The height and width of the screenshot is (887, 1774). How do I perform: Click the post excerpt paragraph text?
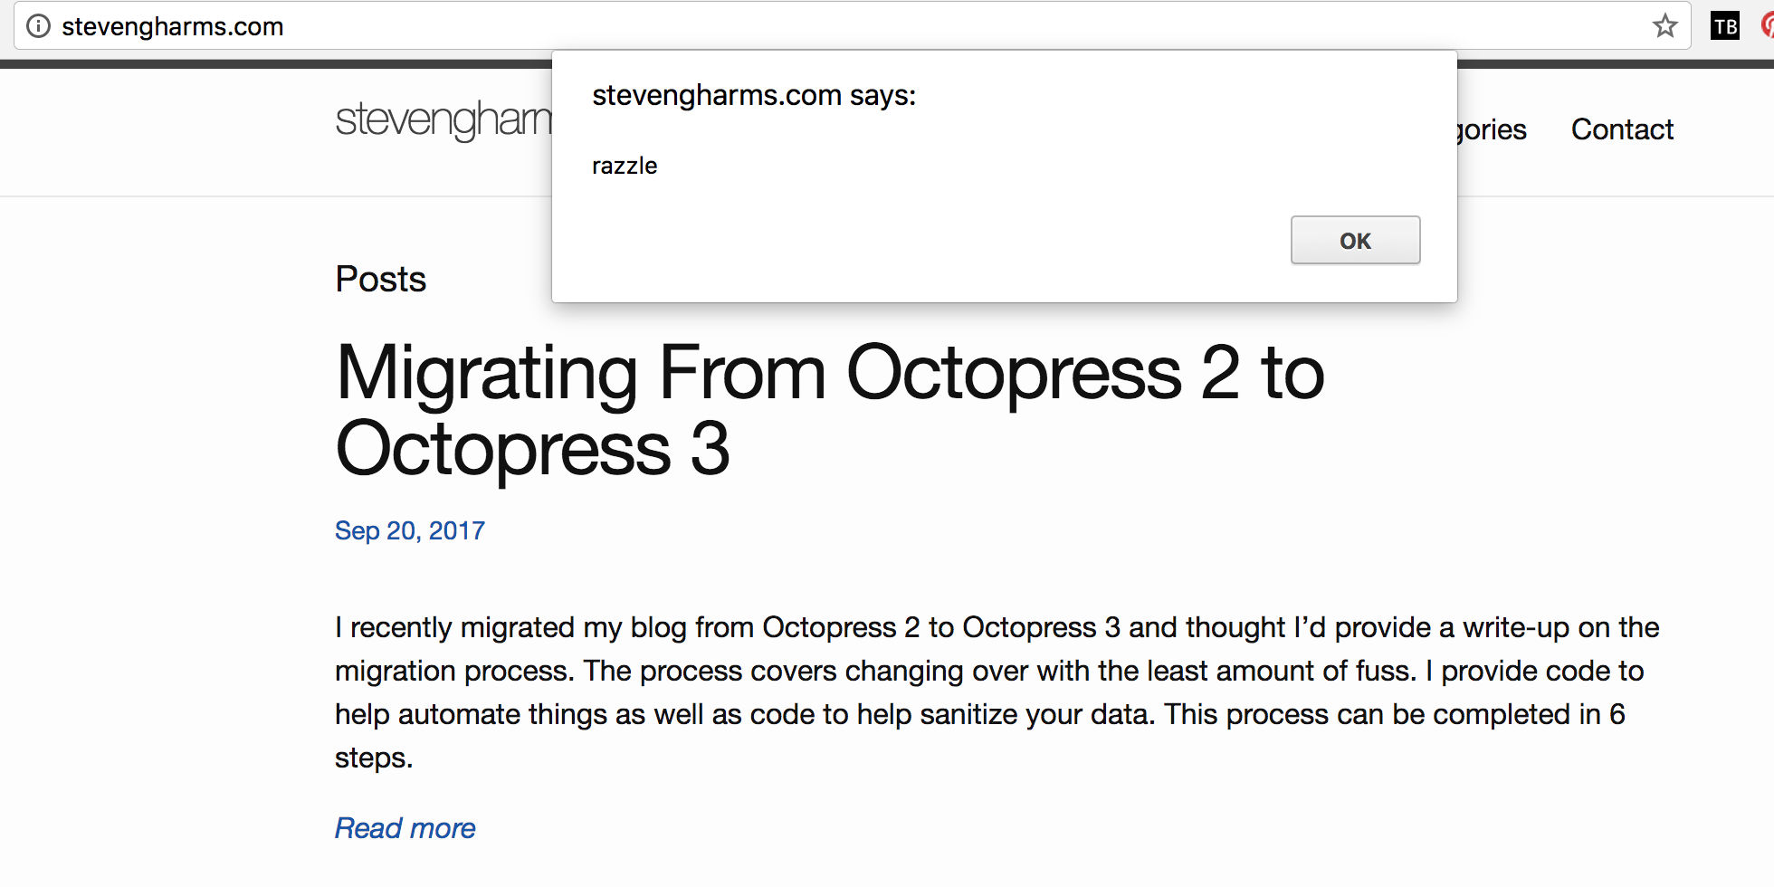996,671
